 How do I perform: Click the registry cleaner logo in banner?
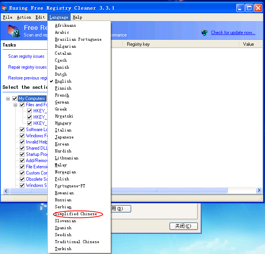[x=14, y=31]
